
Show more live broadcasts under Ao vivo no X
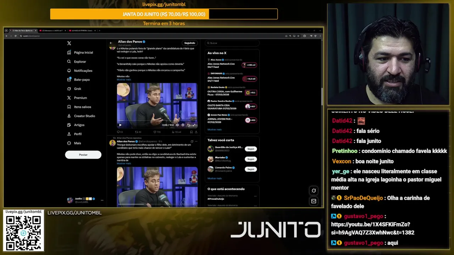pyautogui.click(x=215, y=130)
